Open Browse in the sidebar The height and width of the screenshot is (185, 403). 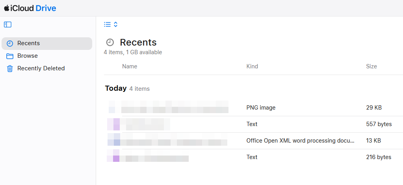[x=28, y=56]
